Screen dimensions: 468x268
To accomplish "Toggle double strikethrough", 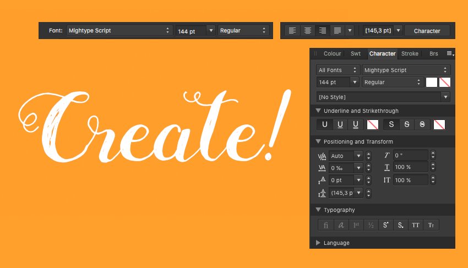I will pyautogui.click(x=422, y=124).
